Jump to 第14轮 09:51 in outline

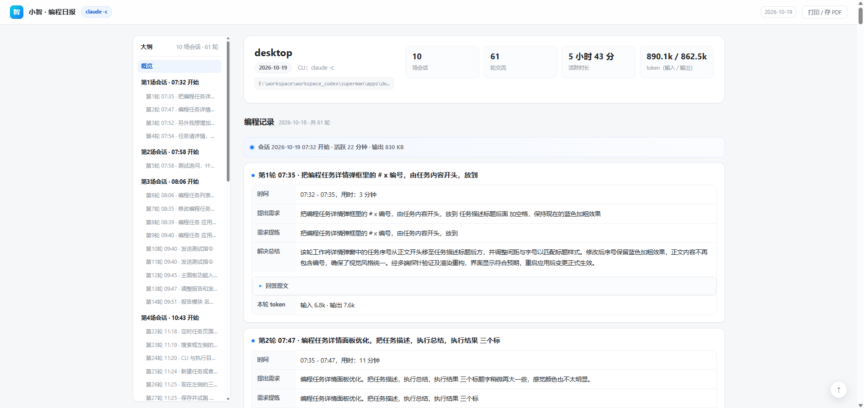pos(180,302)
